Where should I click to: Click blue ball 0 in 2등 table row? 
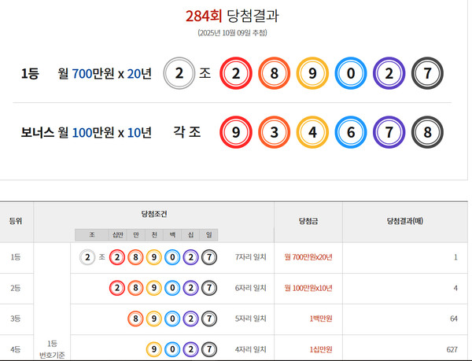(172, 288)
